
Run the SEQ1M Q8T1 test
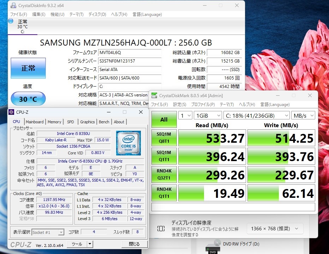click(x=164, y=137)
